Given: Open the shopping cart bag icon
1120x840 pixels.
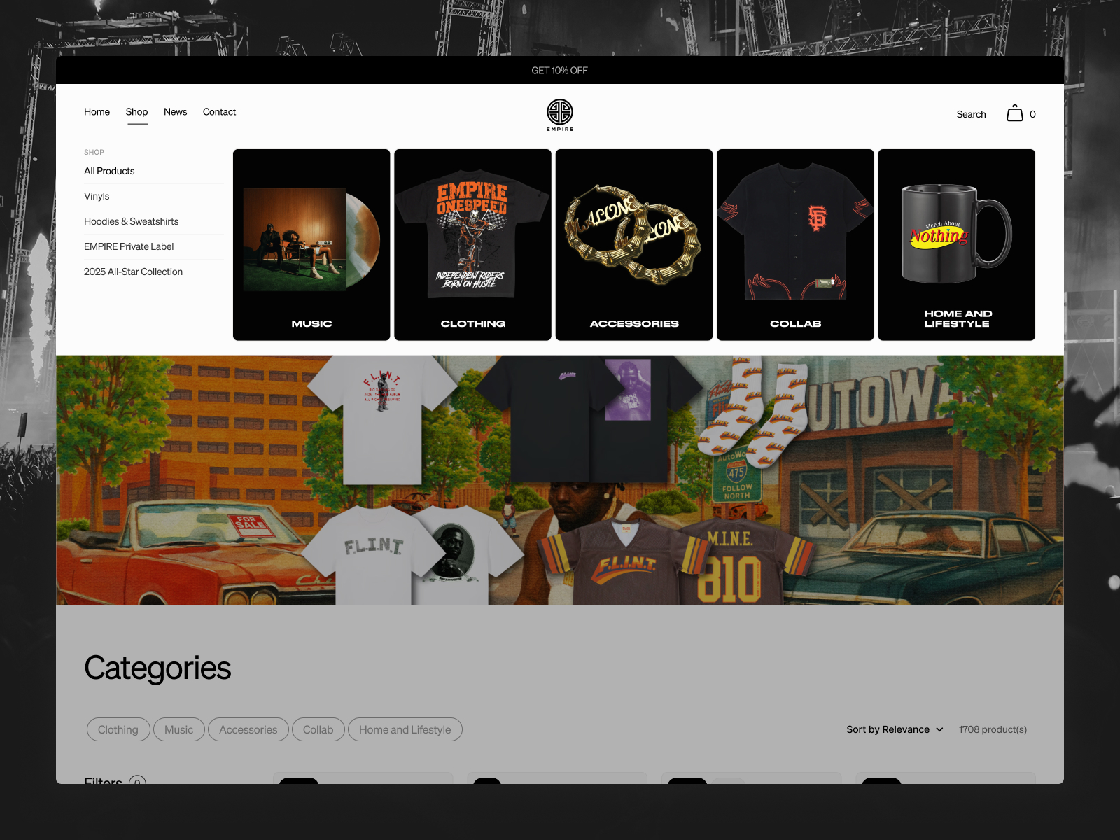Looking at the screenshot, I should tap(1014, 113).
